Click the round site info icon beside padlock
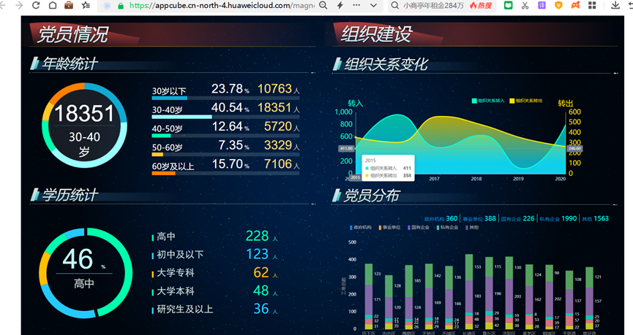 [x=107, y=6]
